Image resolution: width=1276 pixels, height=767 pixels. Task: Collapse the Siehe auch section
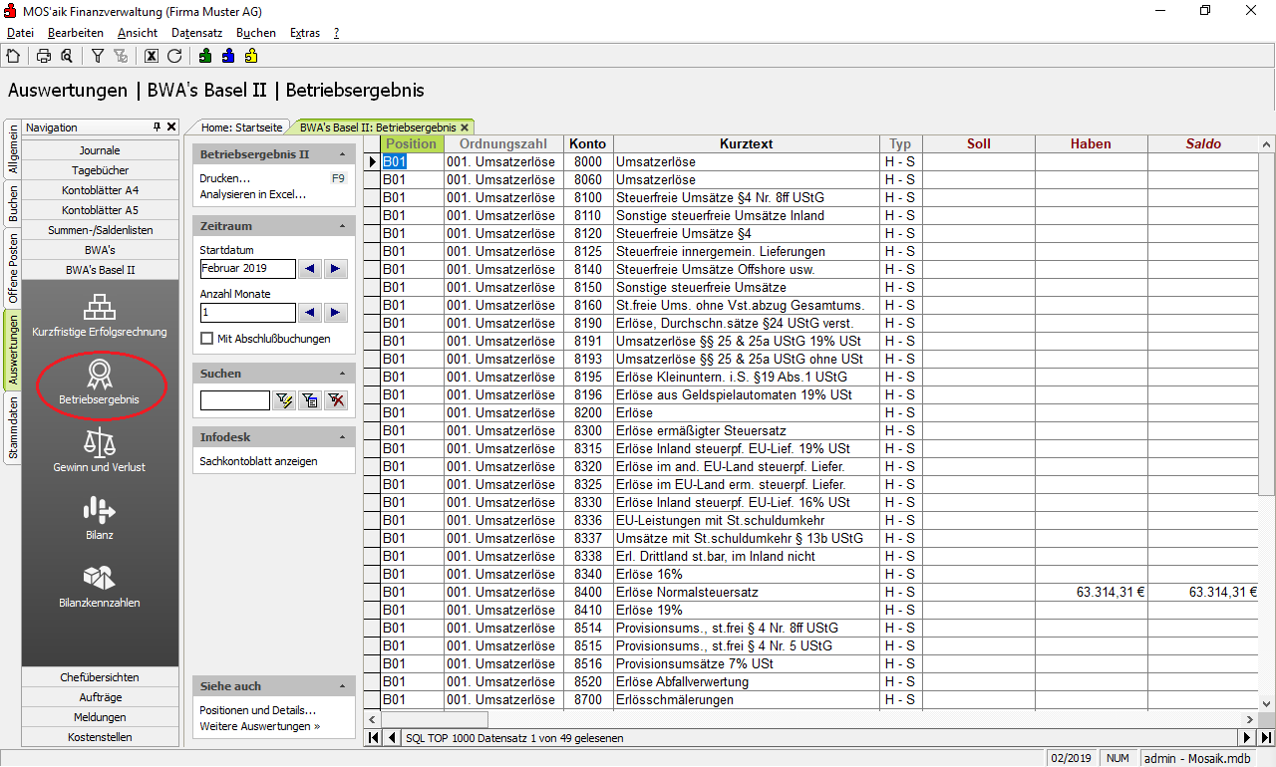[x=343, y=686]
